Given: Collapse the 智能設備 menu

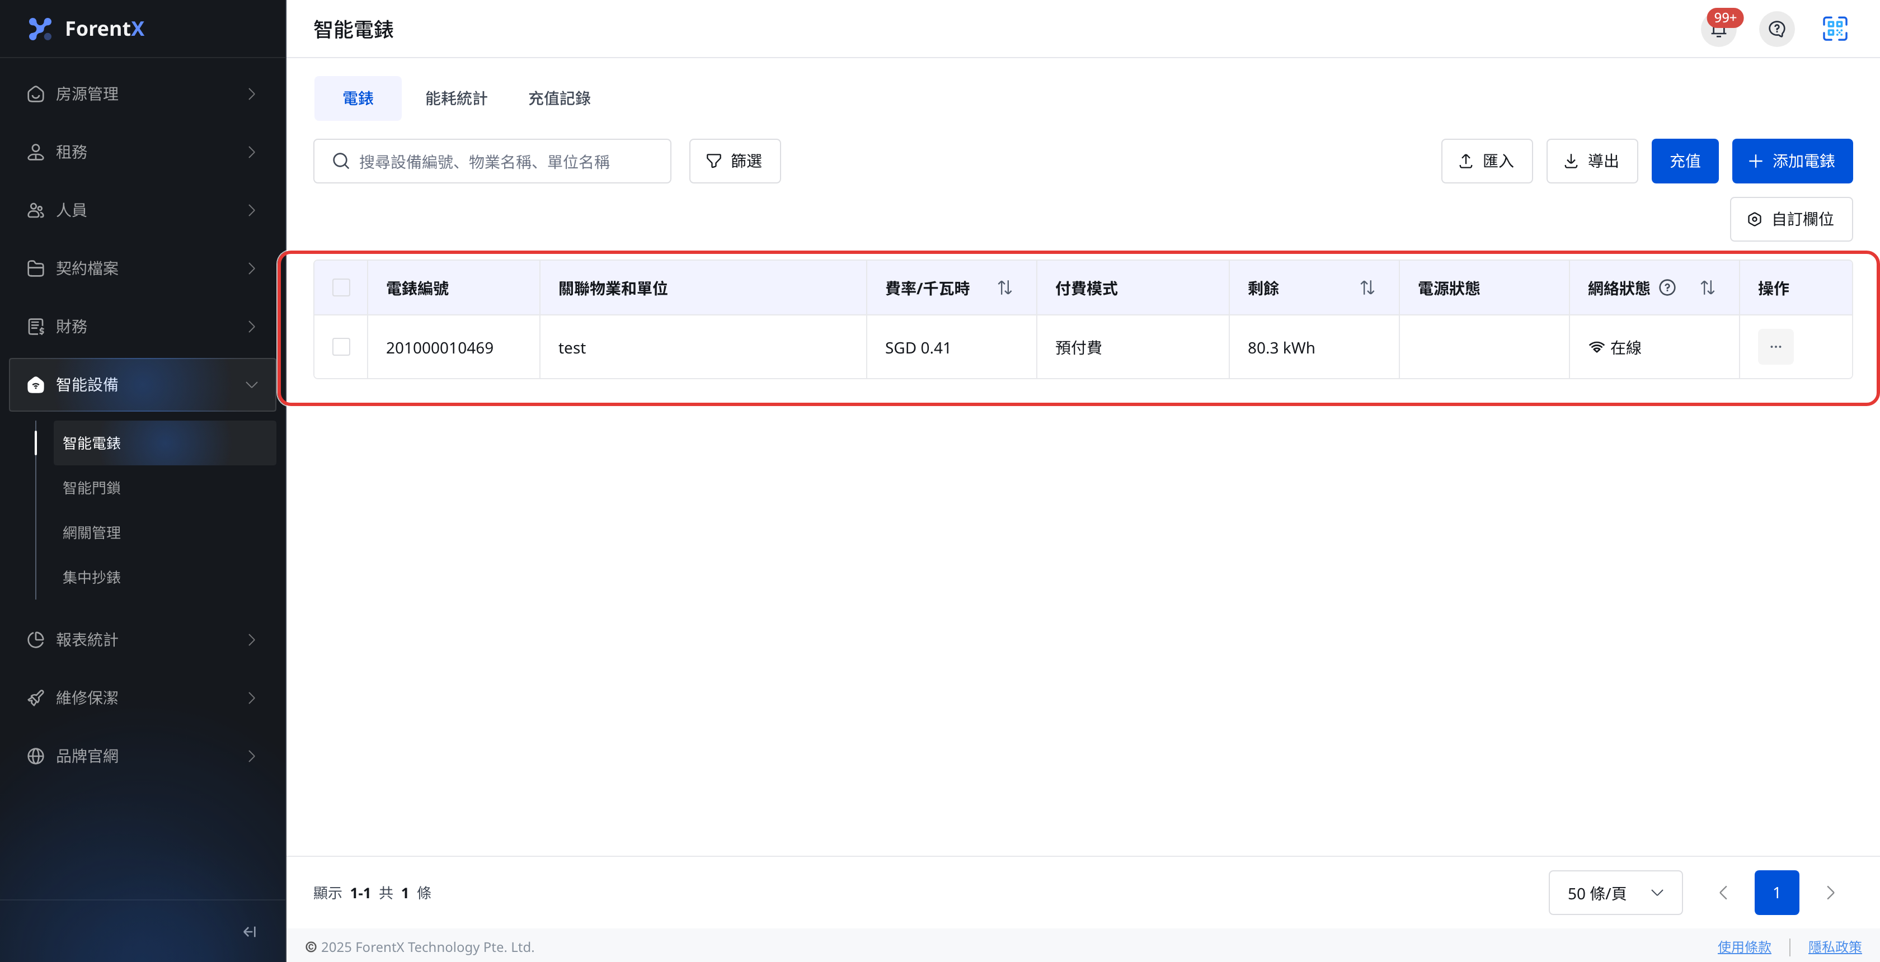Looking at the screenshot, I should pos(142,384).
